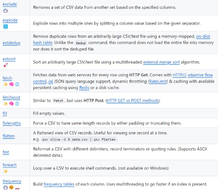The image size is (218, 192).
Task: Click the brain emoji under fetch
Action: [11, 84]
